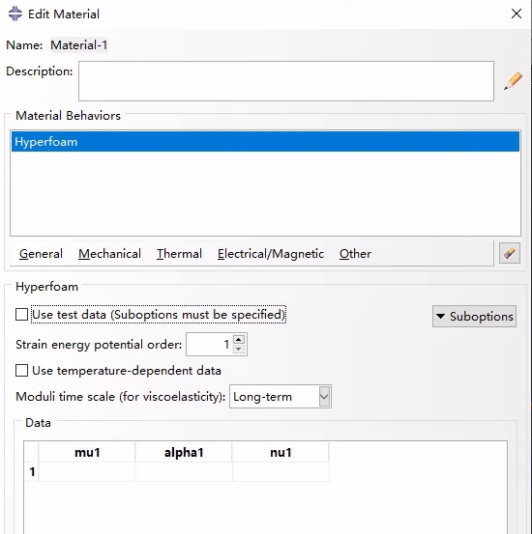Viewport: 532px width, 534px height.
Task: Open the Mechanical menu
Action: pyautogui.click(x=109, y=254)
